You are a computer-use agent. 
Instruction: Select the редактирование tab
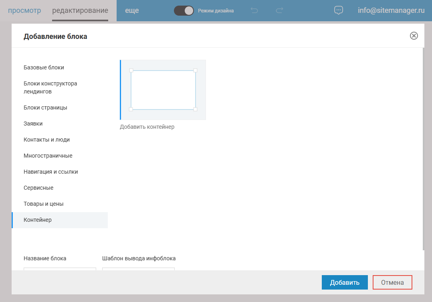(80, 10)
